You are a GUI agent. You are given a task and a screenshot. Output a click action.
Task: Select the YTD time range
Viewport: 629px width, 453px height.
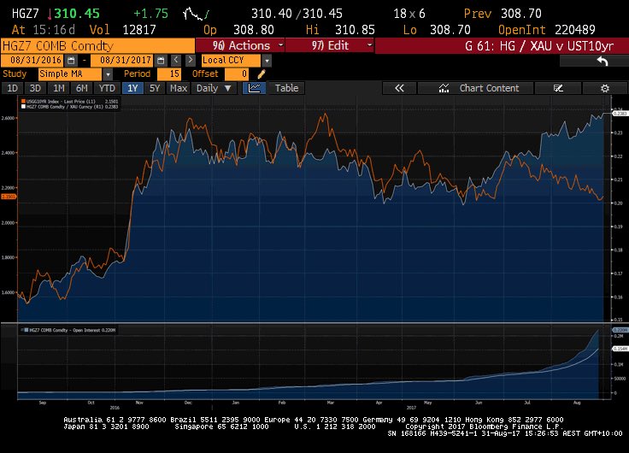107,88
